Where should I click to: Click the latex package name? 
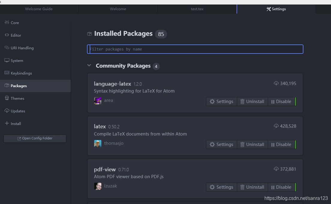click(x=100, y=126)
